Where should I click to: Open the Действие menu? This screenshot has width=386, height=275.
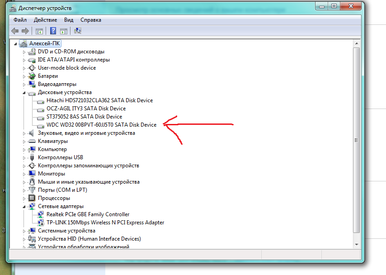pyautogui.click(x=45, y=20)
